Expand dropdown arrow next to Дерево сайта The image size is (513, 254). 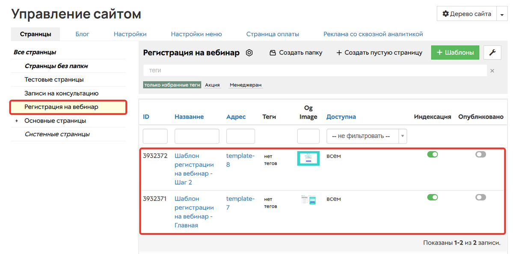pyautogui.click(x=502, y=14)
